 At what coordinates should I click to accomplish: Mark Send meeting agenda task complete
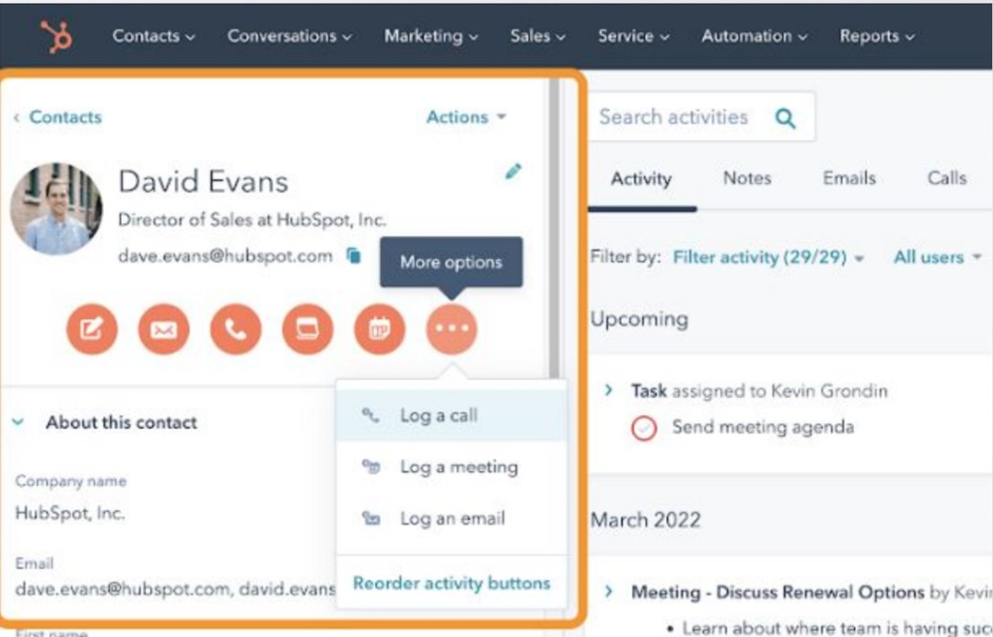point(643,428)
